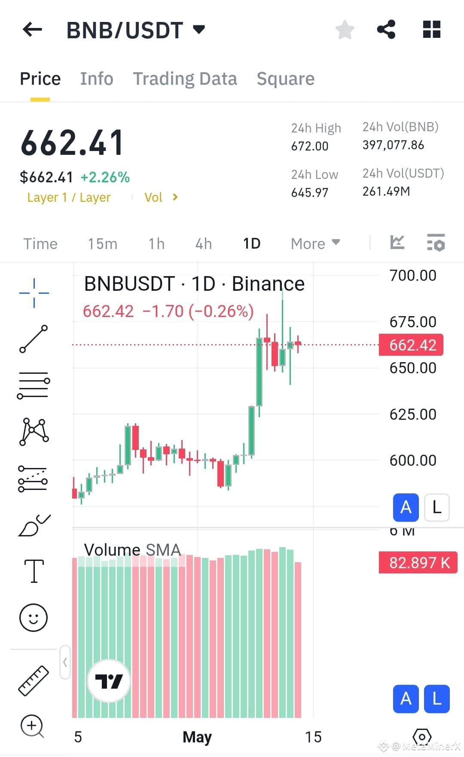Open the Layer 1 / Layer tag
The height and width of the screenshot is (757, 464).
coord(69,197)
